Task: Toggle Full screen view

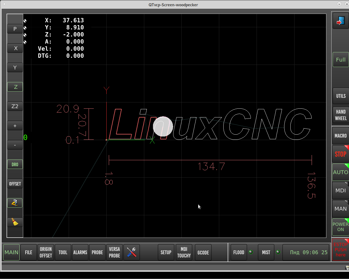Action: [x=341, y=60]
